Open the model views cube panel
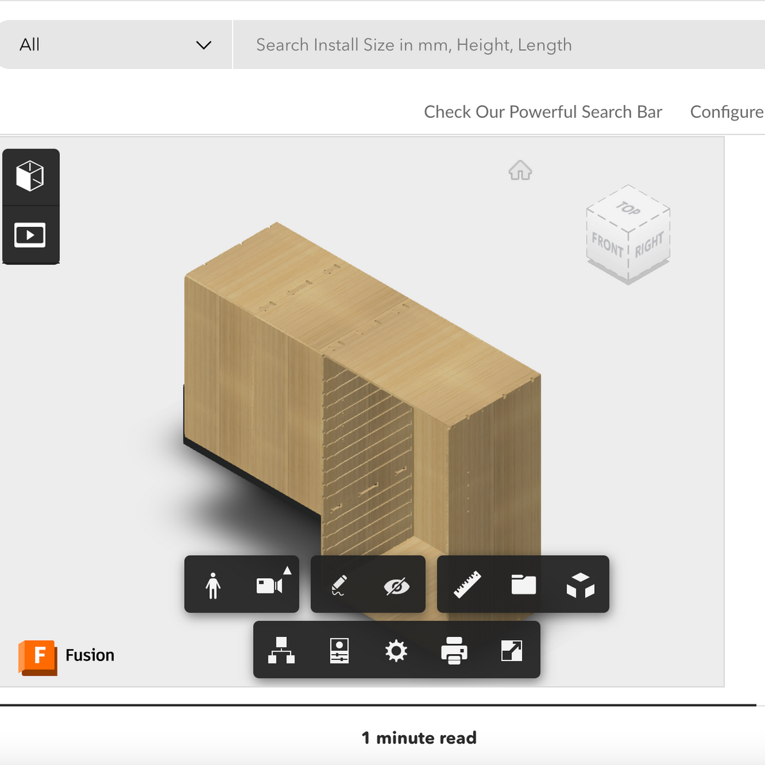This screenshot has width=765, height=765. tap(31, 177)
